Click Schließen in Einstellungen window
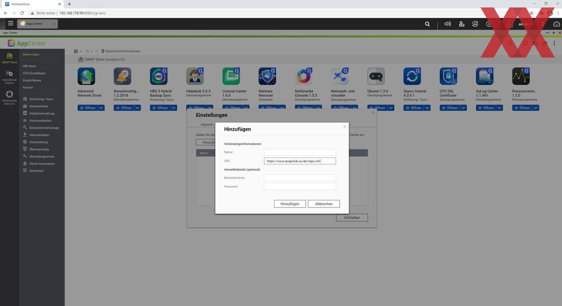This screenshot has width=562, height=306. [x=352, y=217]
